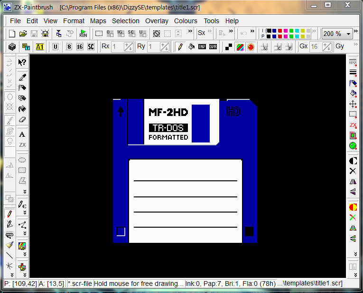The width and height of the screenshot is (363, 293).
Task: Expand more selection toolbar items chevron
Action: pyautogui.click(x=190, y=31)
